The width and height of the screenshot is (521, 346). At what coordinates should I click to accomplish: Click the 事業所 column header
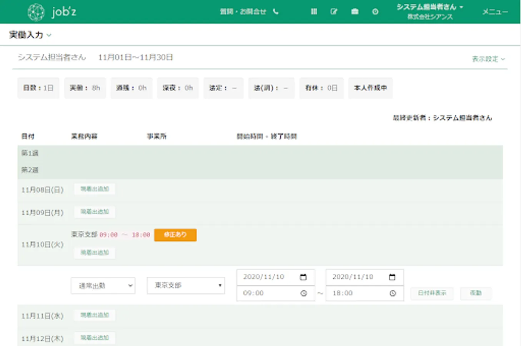click(x=156, y=136)
